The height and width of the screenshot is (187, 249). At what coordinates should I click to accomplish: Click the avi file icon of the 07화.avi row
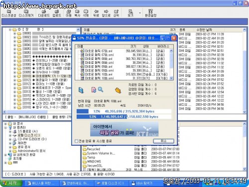(x=82, y=51)
